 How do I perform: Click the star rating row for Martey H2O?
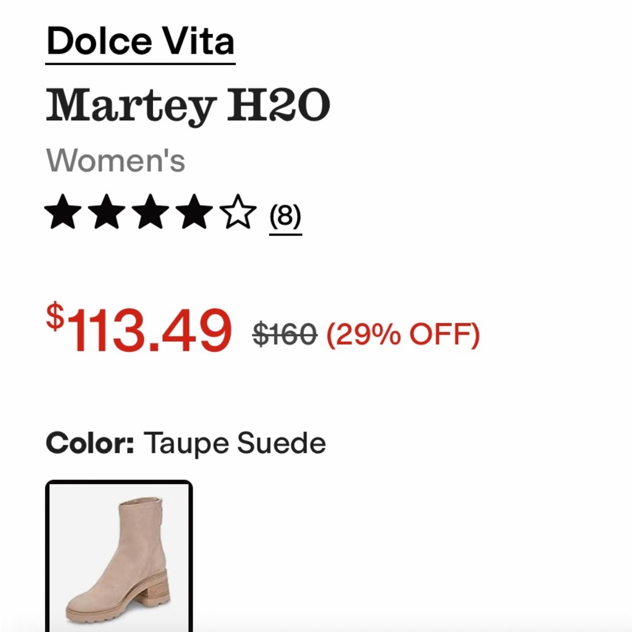coord(149,212)
